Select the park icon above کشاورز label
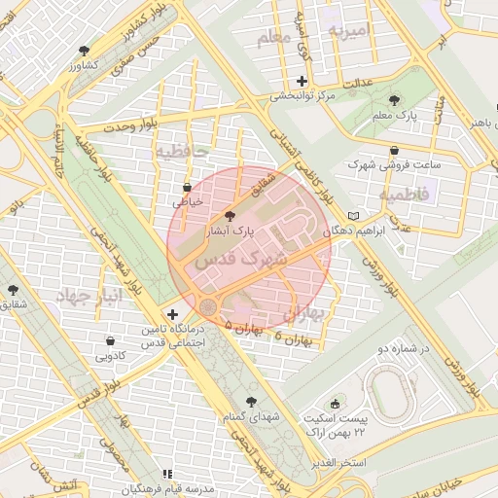Viewport: 498px width, 498px height. click(x=84, y=52)
